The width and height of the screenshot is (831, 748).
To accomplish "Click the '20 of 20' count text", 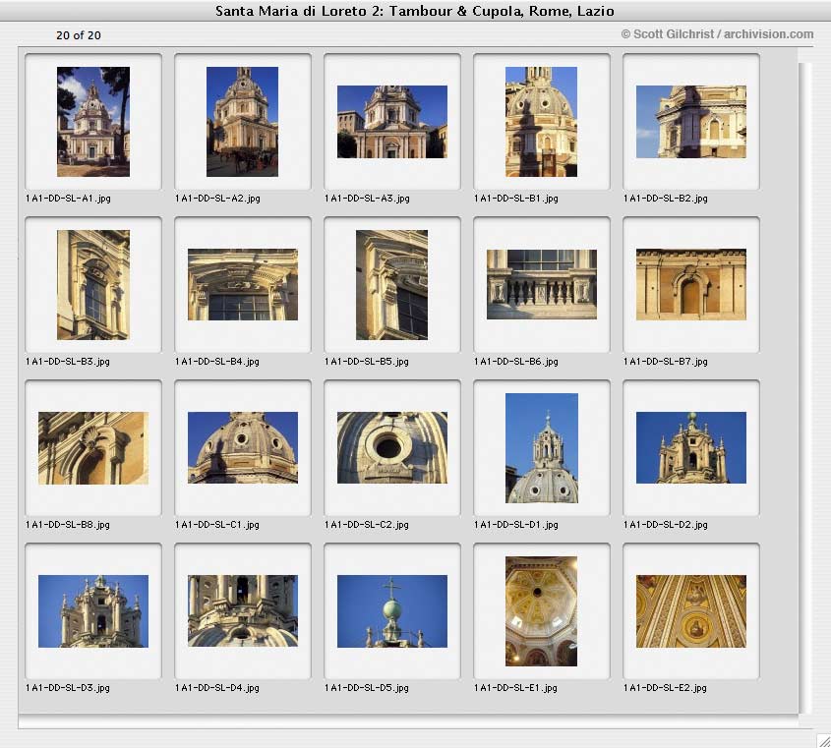I will (x=79, y=35).
